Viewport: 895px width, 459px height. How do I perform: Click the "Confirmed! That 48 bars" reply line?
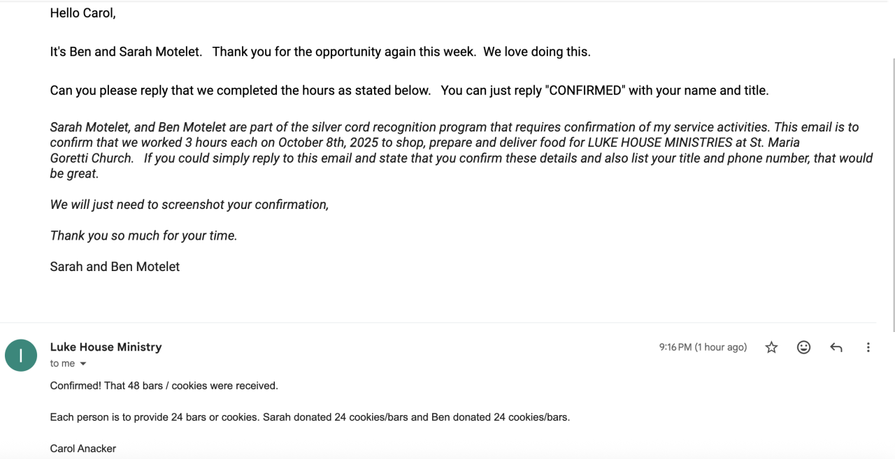[x=164, y=386]
